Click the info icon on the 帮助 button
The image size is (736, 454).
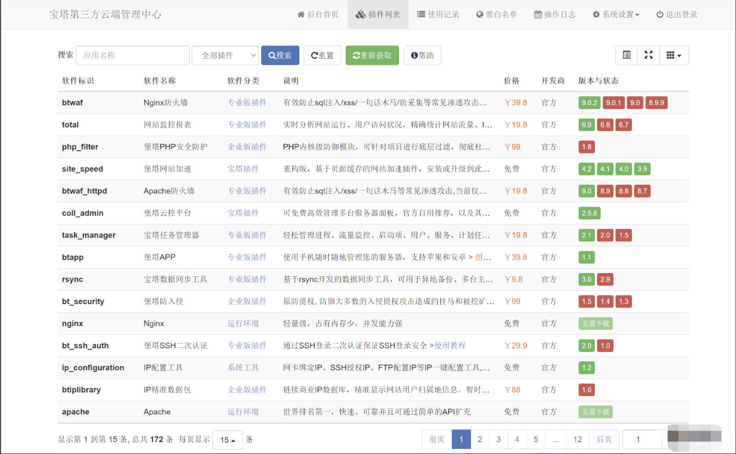click(x=412, y=55)
